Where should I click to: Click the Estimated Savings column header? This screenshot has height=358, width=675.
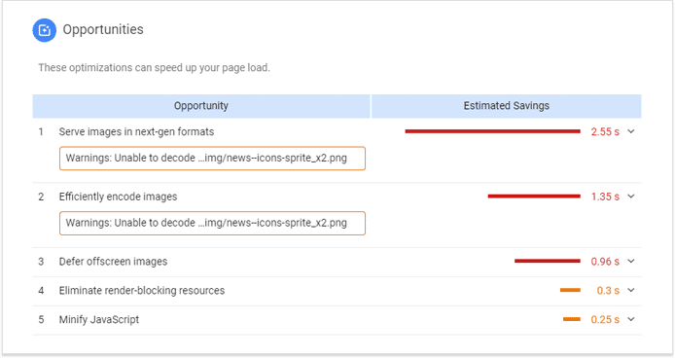tap(506, 106)
